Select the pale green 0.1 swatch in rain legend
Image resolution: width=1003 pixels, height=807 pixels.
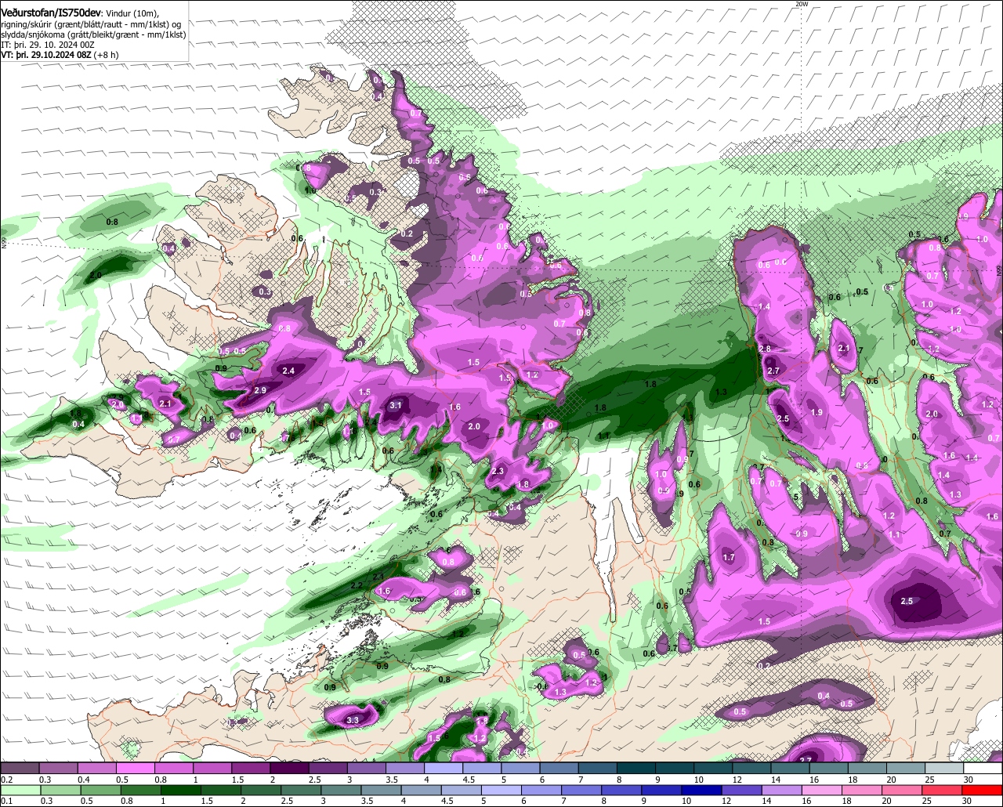20,791
